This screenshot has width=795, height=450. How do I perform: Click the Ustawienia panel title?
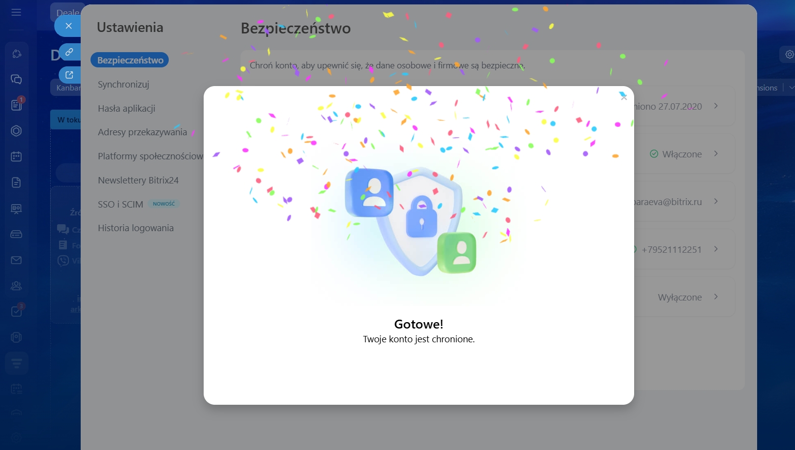[130, 28]
